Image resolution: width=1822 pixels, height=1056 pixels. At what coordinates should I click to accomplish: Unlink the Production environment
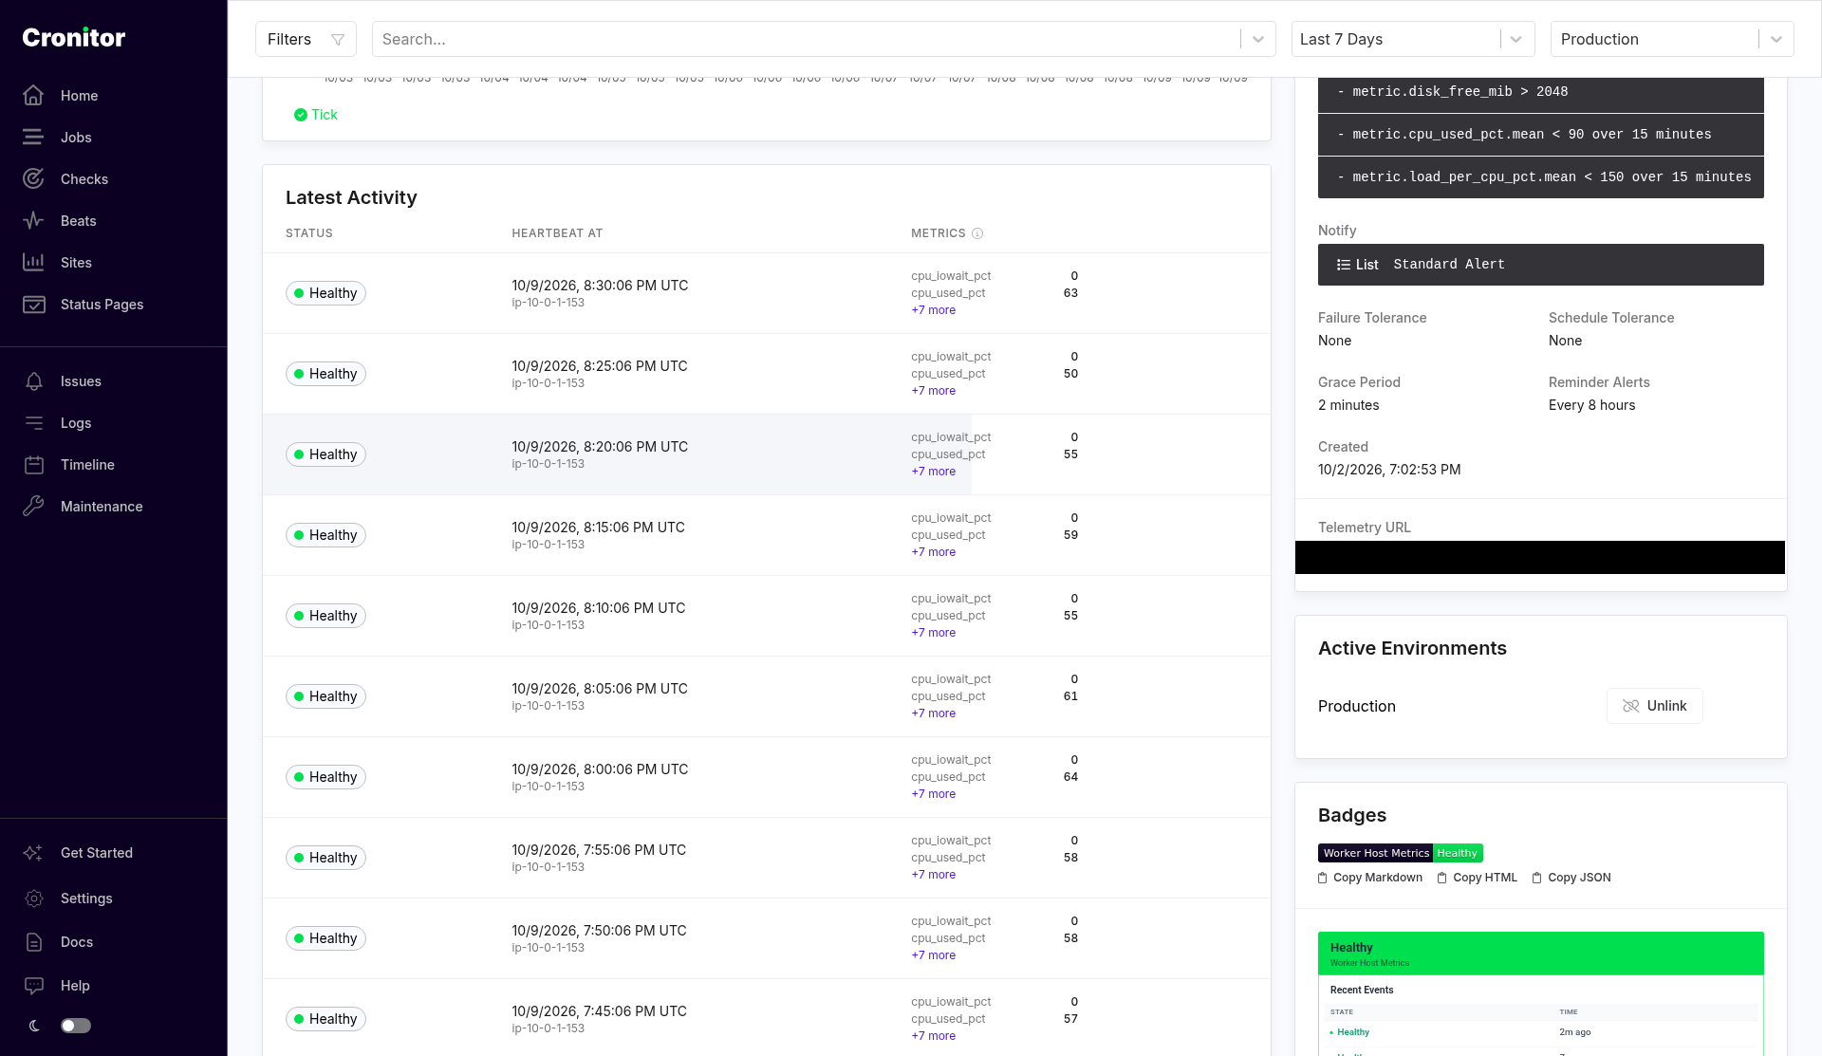coord(1654,706)
